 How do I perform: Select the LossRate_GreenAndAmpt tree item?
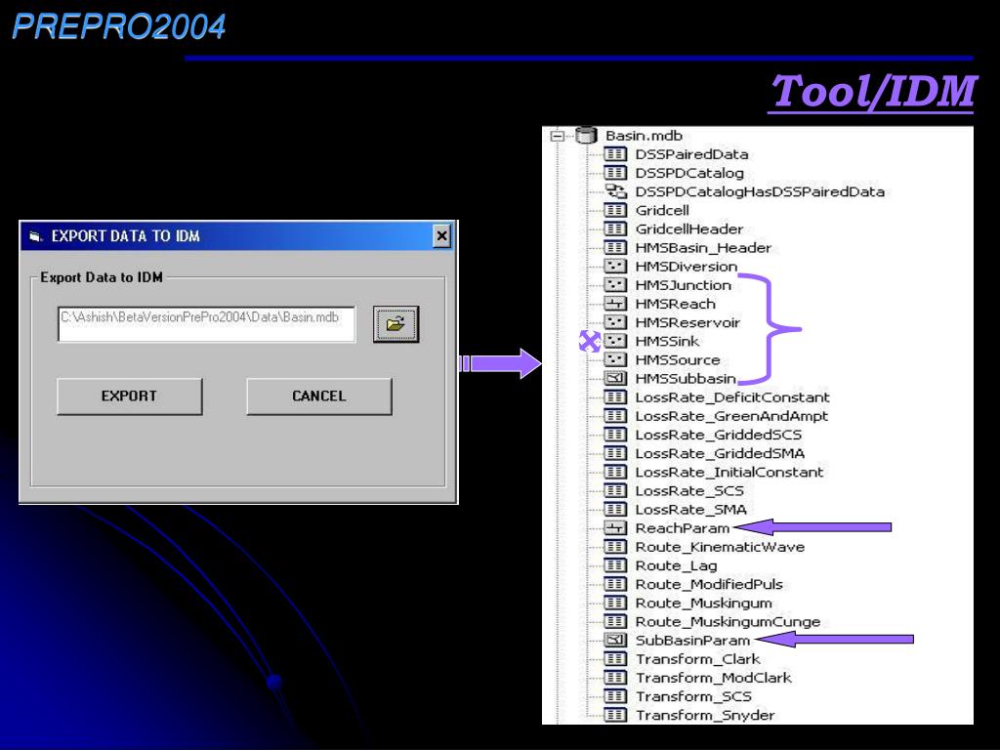point(731,416)
